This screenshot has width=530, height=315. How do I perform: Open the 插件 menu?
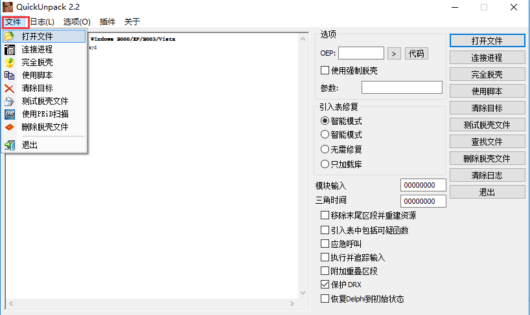click(x=108, y=22)
